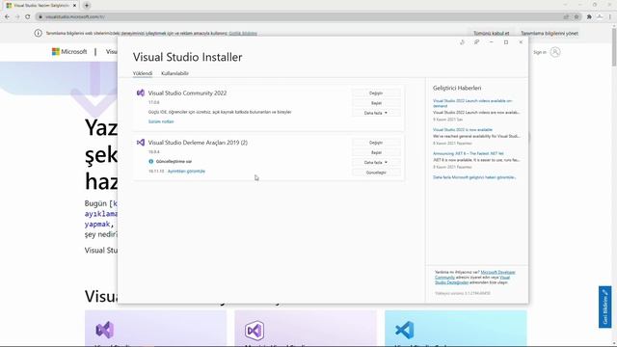Click Başlat for Derleme Araçları 2019
Screen dimensions: 617x347
376,152
